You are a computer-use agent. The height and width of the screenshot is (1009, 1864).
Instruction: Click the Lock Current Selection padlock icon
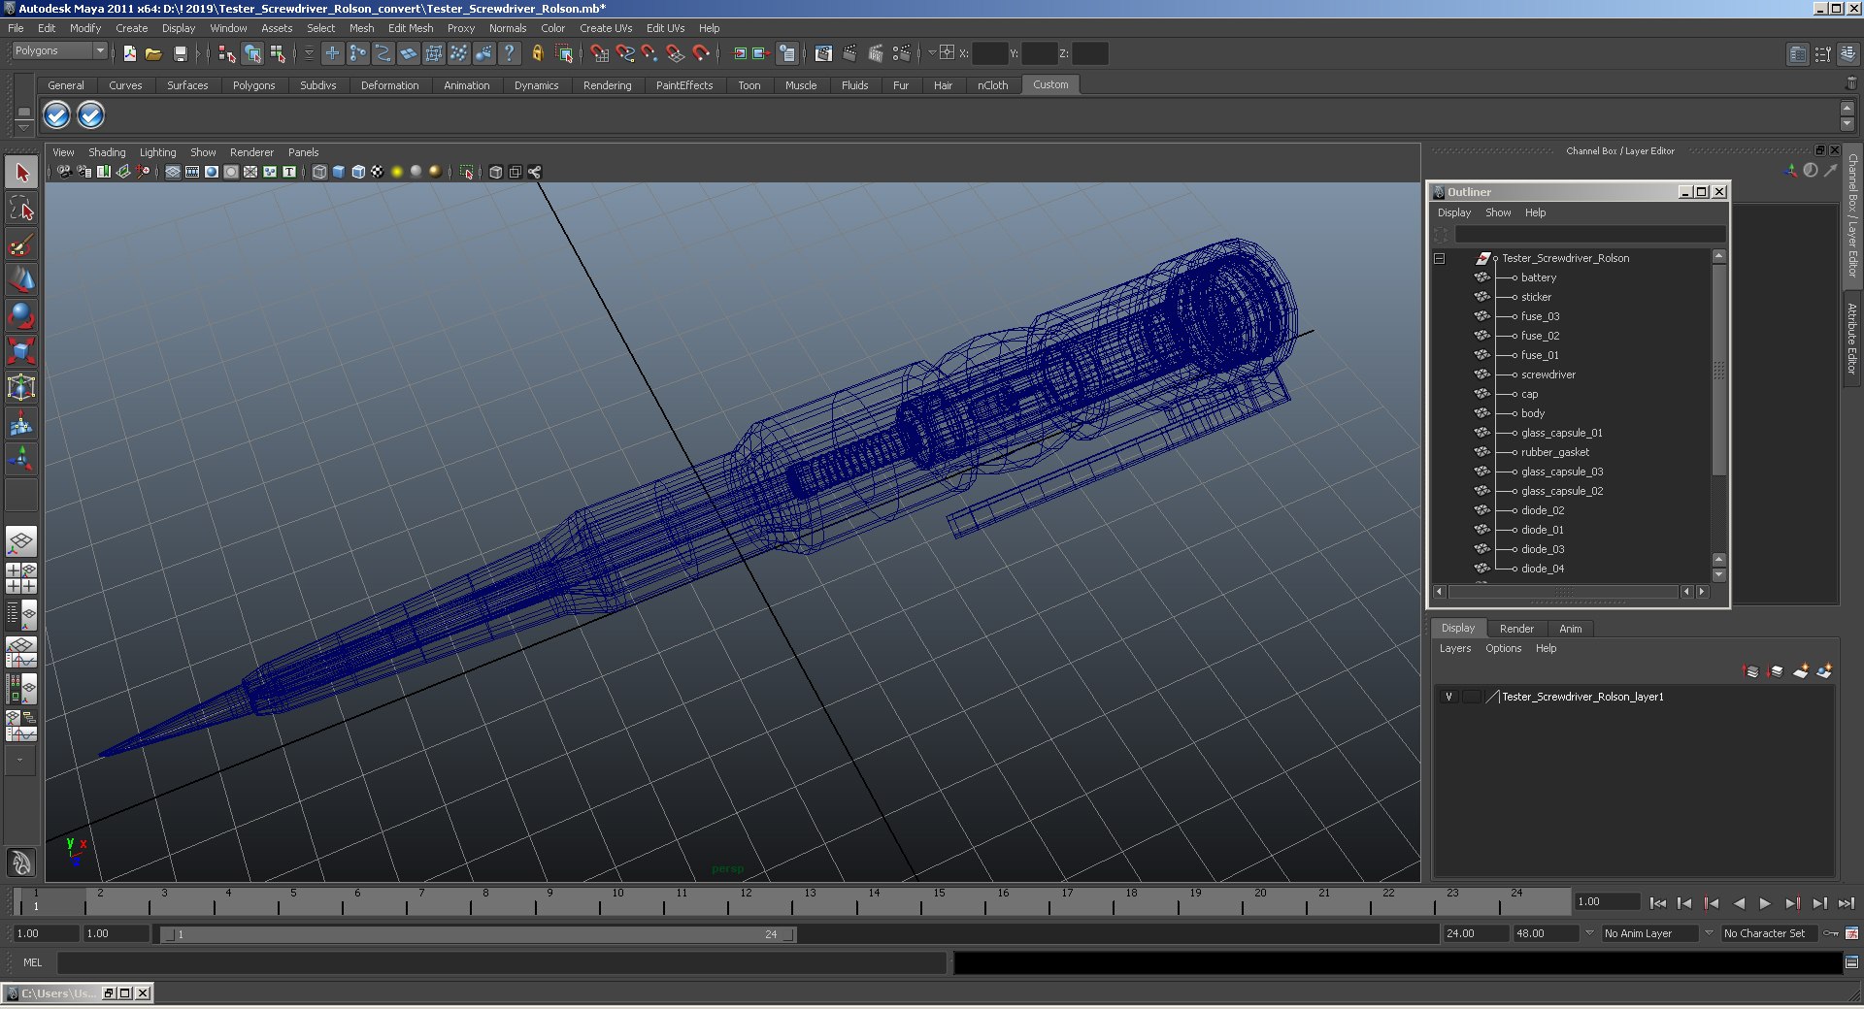pos(537,53)
